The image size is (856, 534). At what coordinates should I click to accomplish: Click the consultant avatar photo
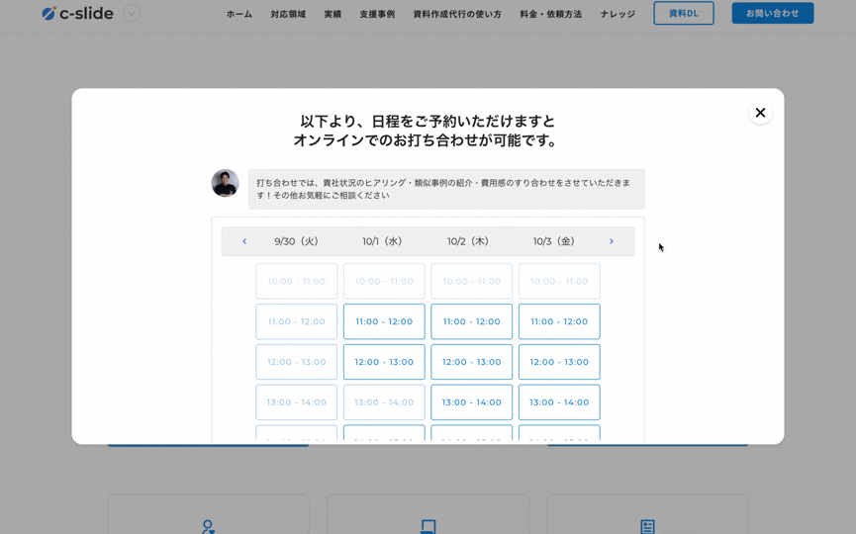[x=225, y=183]
